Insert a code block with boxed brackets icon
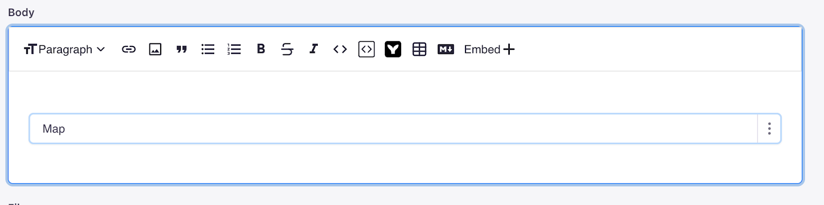This screenshot has height=205, width=824. coord(367,49)
